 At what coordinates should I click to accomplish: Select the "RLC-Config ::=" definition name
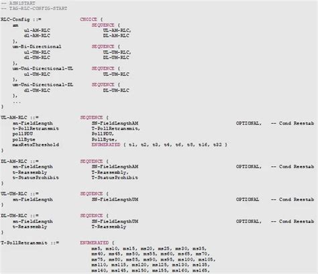[x=21, y=19]
